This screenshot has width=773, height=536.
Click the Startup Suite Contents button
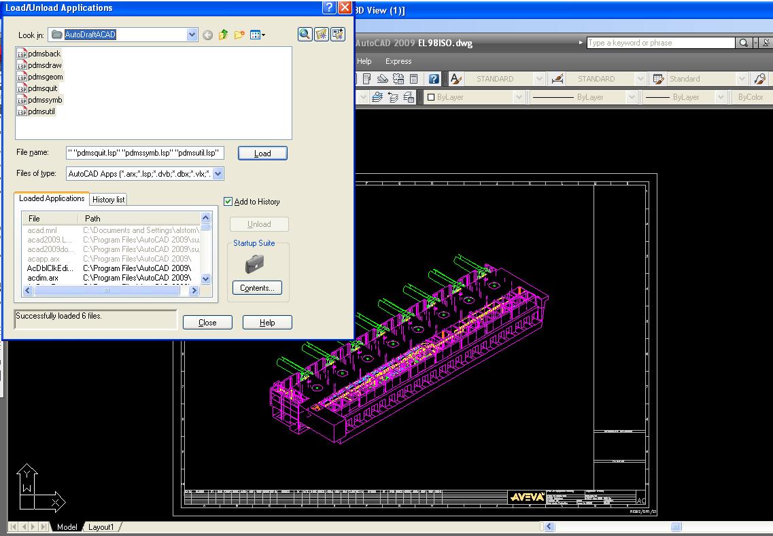tap(257, 288)
